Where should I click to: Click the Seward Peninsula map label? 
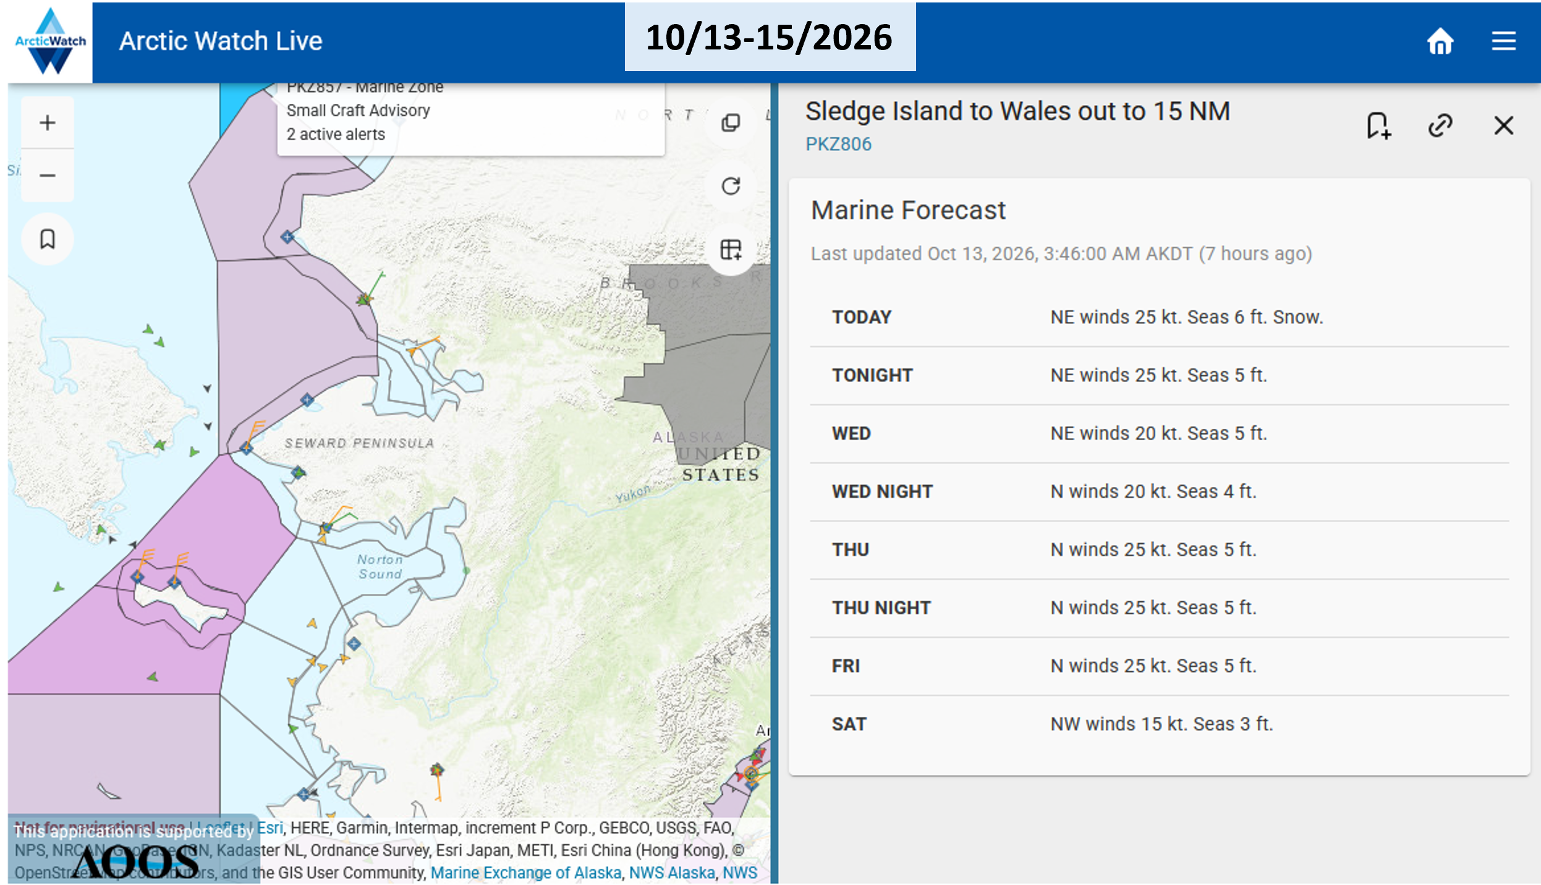click(x=359, y=443)
